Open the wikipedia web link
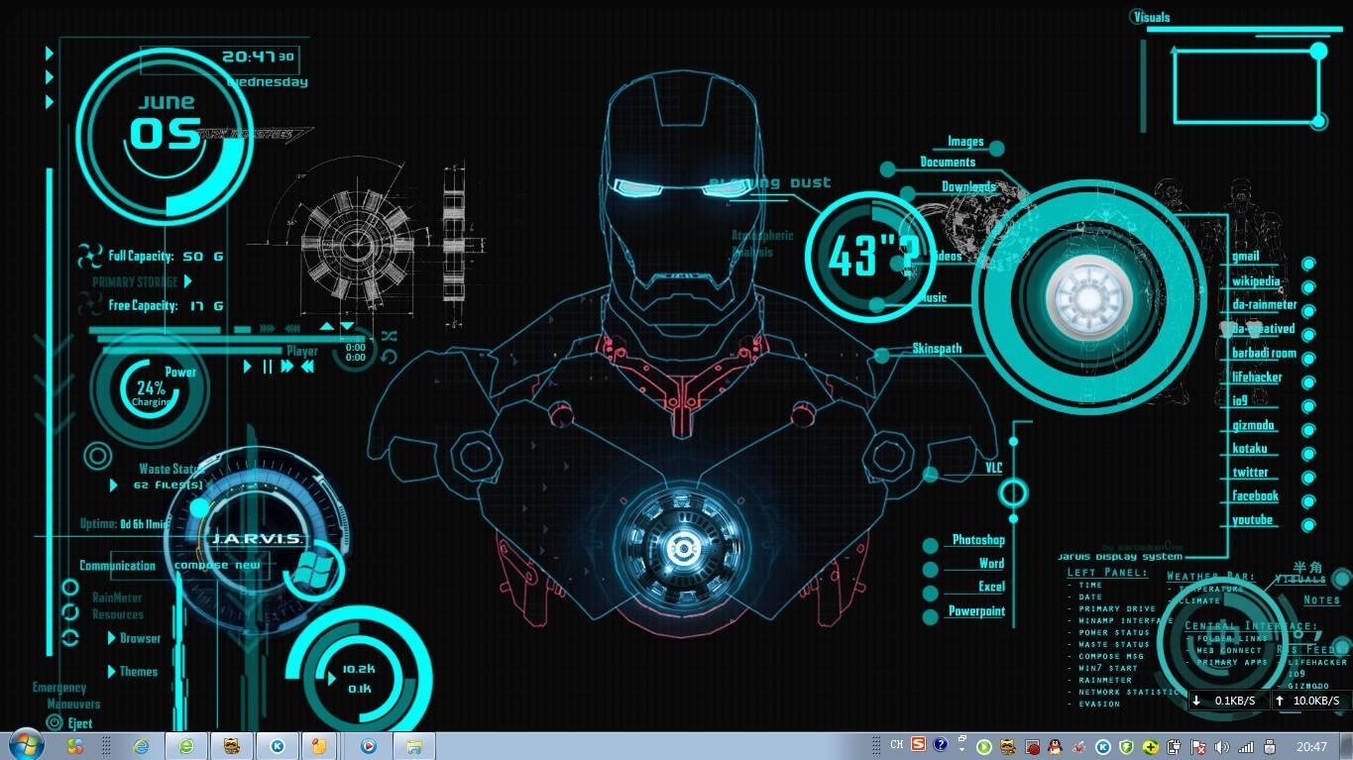1353x760 pixels. (x=1256, y=281)
